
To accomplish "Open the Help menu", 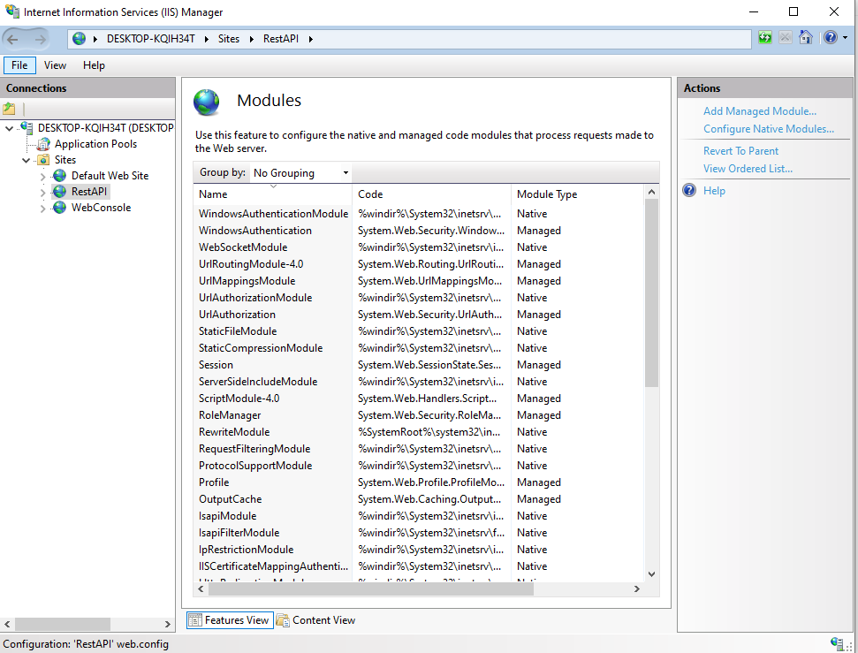I will click(95, 65).
